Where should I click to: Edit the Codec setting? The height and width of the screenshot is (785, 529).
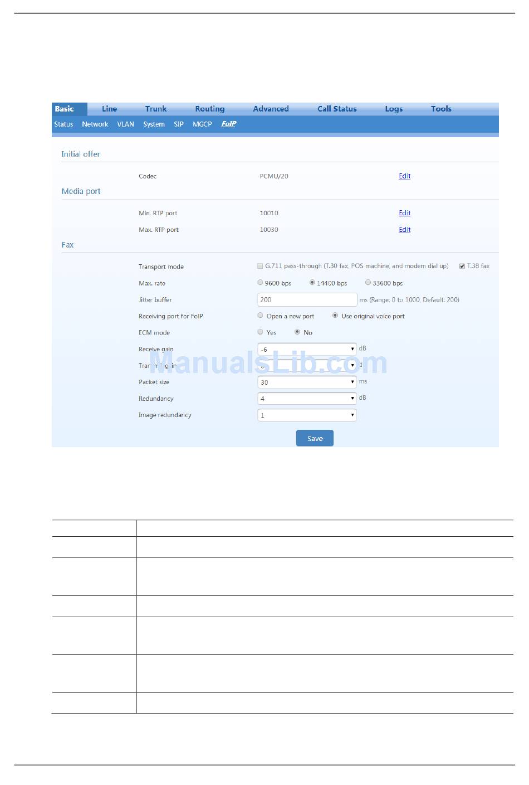[405, 176]
